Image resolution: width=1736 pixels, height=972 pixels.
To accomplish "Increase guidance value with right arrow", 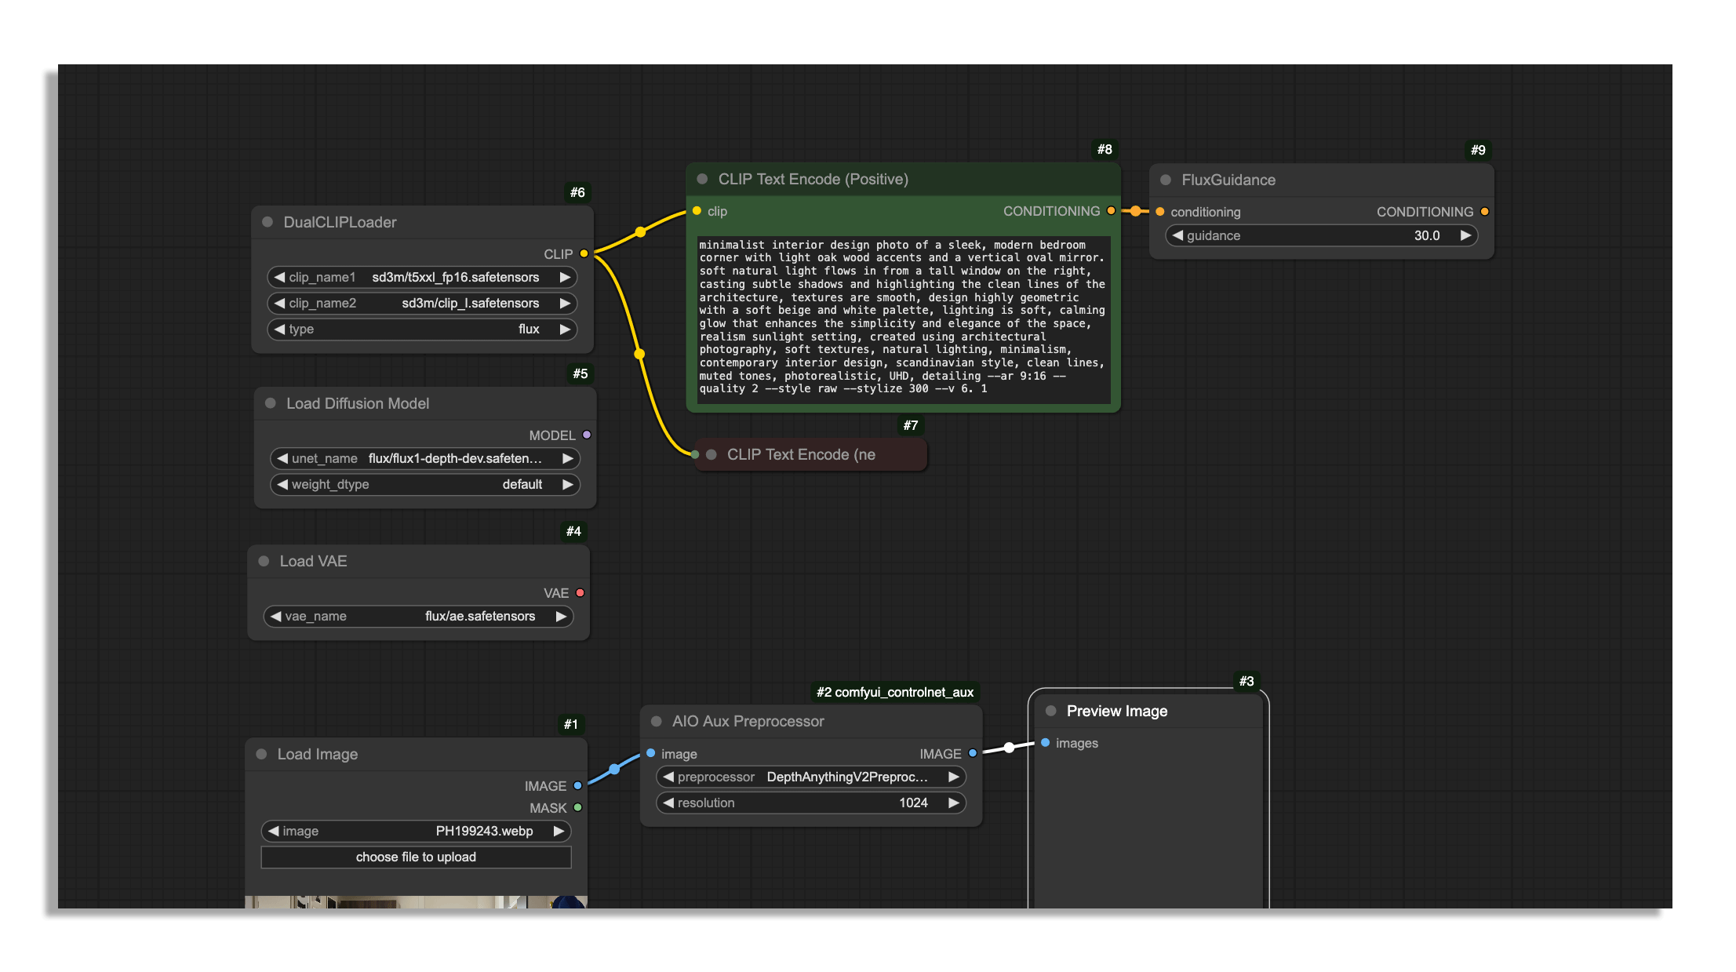I will point(1465,235).
